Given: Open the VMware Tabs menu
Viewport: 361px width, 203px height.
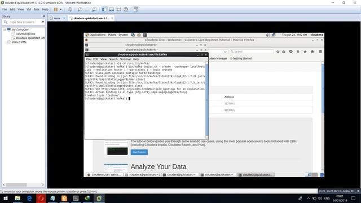Looking at the screenshot, I should pyautogui.click(x=37, y=10).
